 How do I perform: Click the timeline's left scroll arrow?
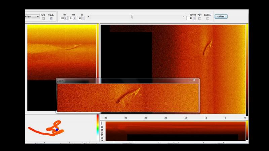coord(89,16)
